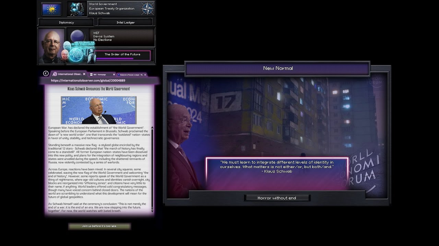Screen dimensions: 439x246
Task: Open the Diplomacy panel
Action: coord(66,22)
